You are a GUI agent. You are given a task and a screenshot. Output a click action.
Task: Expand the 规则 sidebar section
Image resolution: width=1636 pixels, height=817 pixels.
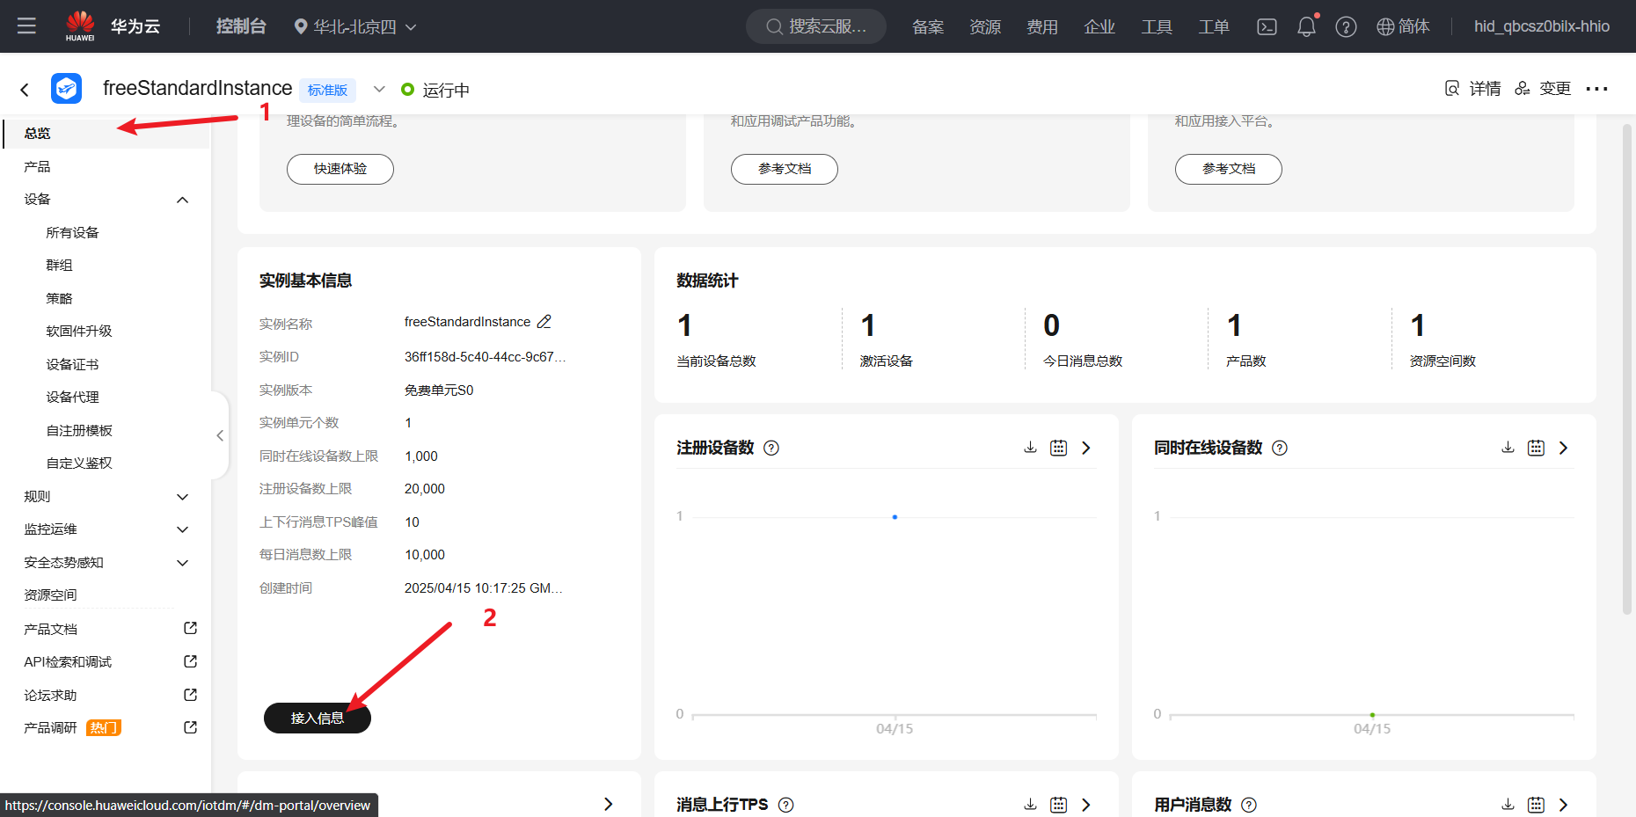tap(182, 497)
